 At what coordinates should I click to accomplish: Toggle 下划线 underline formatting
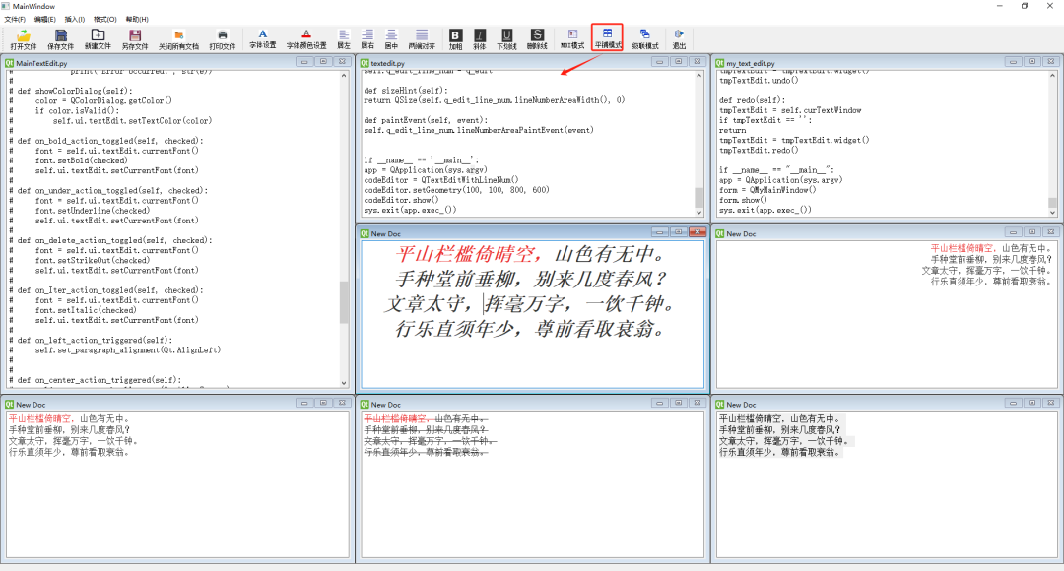[507, 39]
